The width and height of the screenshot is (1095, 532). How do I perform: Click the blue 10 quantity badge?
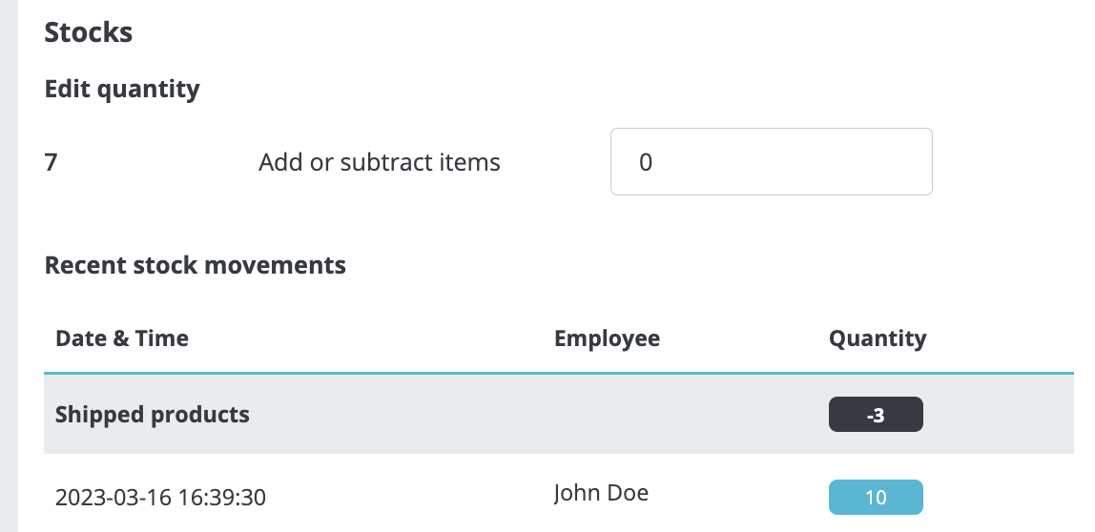tap(876, 497)
